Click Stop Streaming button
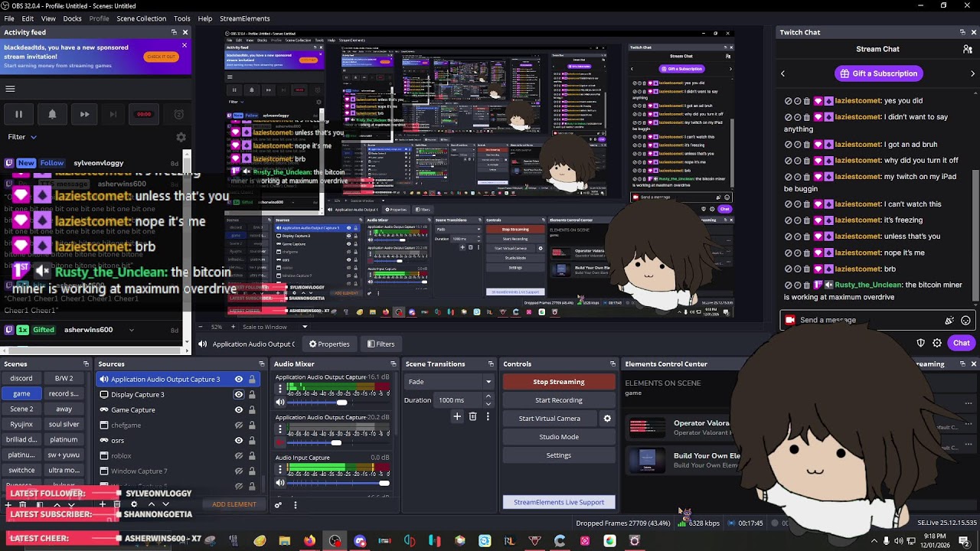Viewport: 980px width, 551px height. point(559,382)
